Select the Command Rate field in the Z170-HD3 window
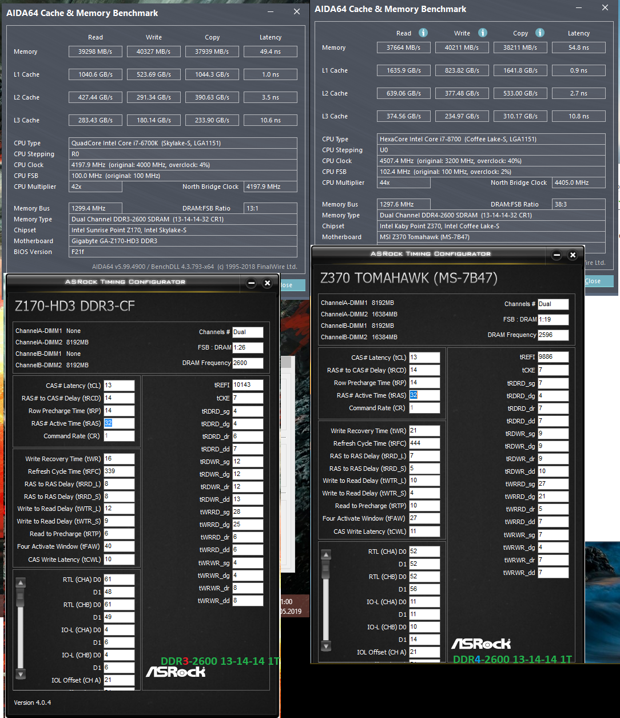Viewport: 620px width, 718px height. [x=119, y=436]
